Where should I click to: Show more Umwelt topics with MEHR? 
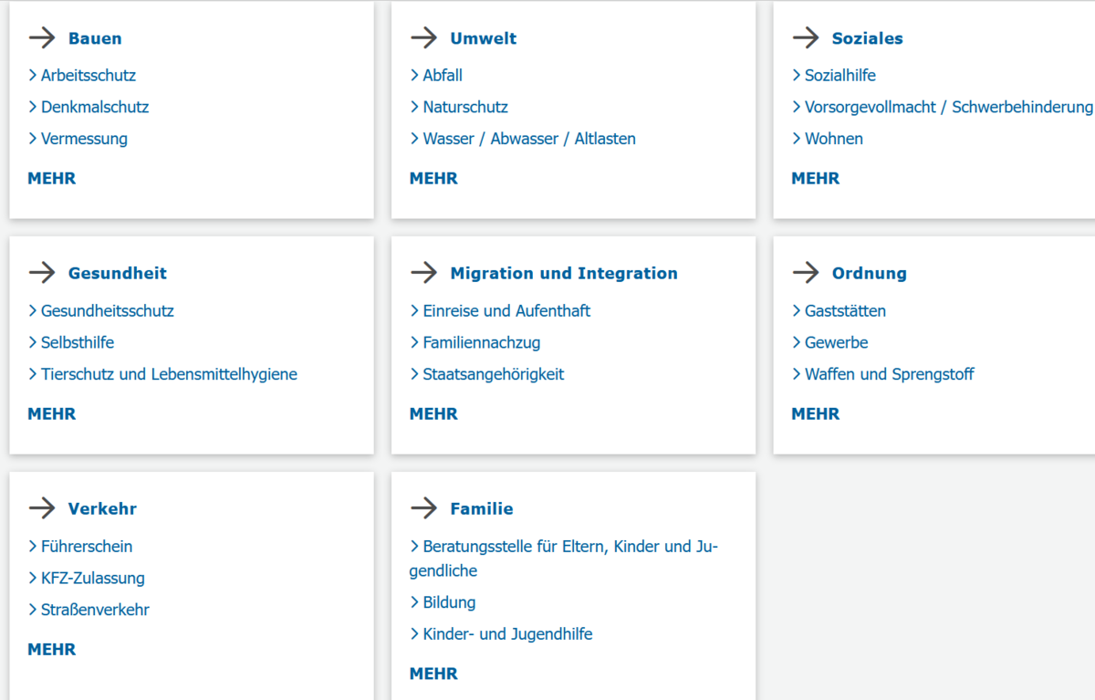tap(433, 179)
